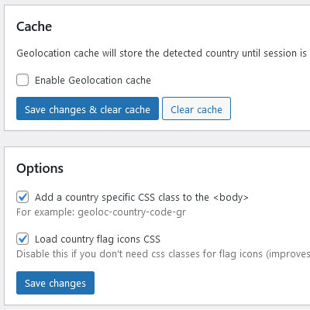This screenshot has height=310, width=310.
Task: Click the 'Load country flag icons CSS' label
Action: coord(98,239)
